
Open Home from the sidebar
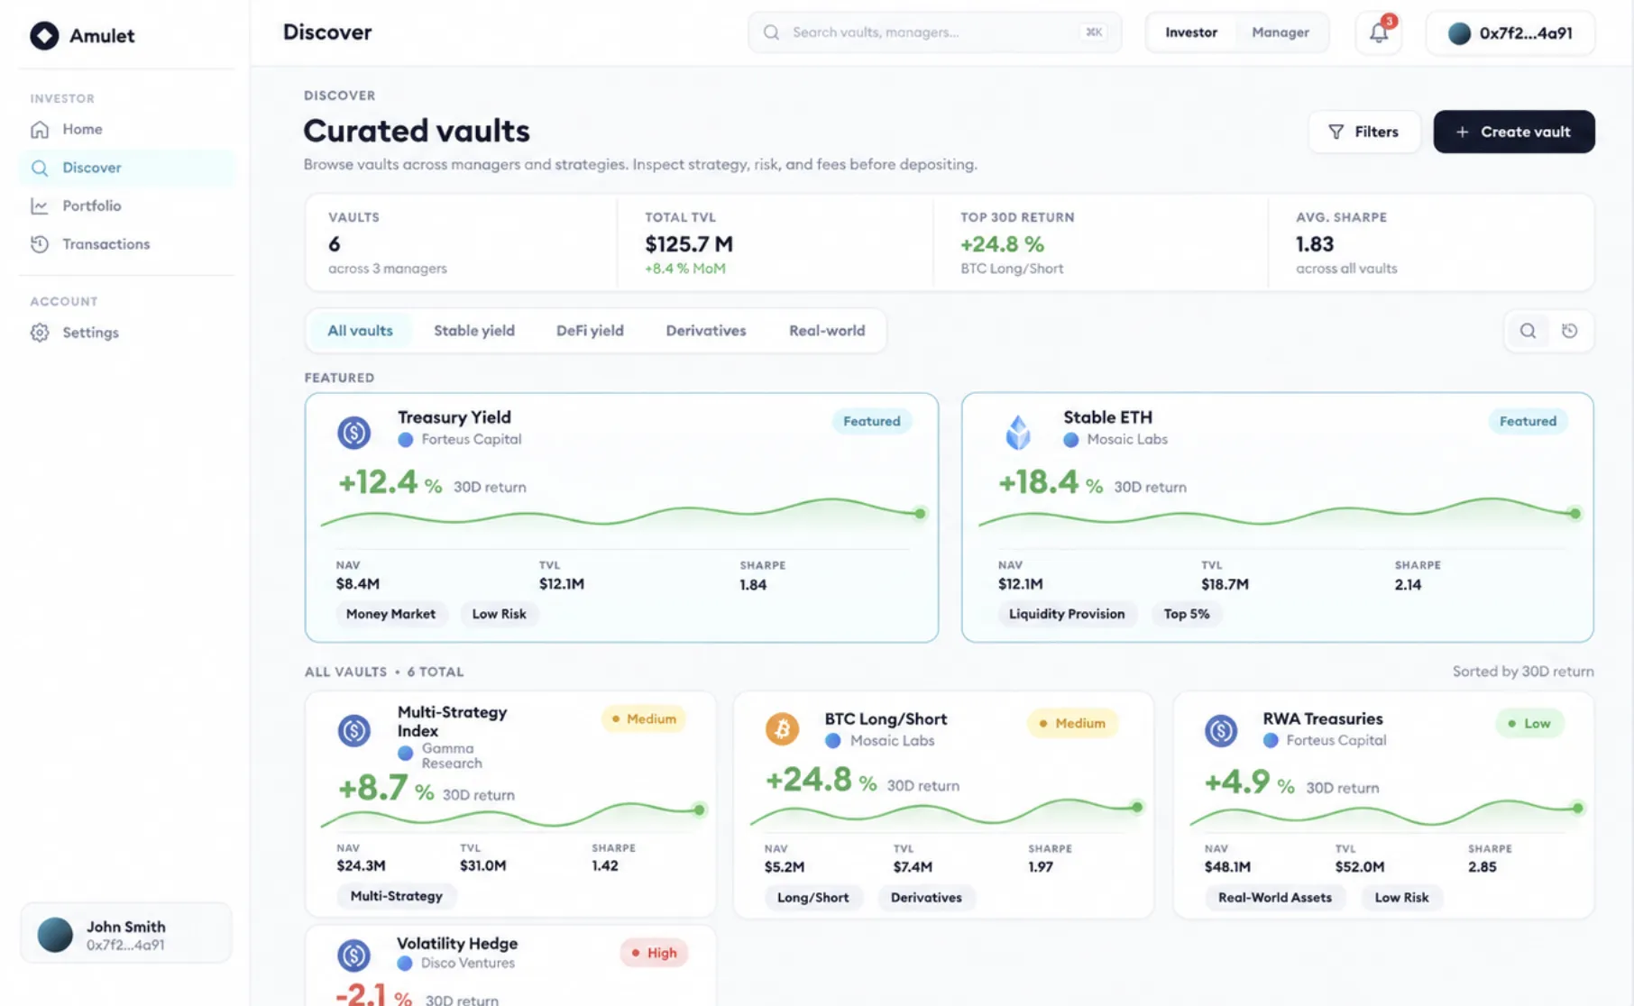coord(126,129)
